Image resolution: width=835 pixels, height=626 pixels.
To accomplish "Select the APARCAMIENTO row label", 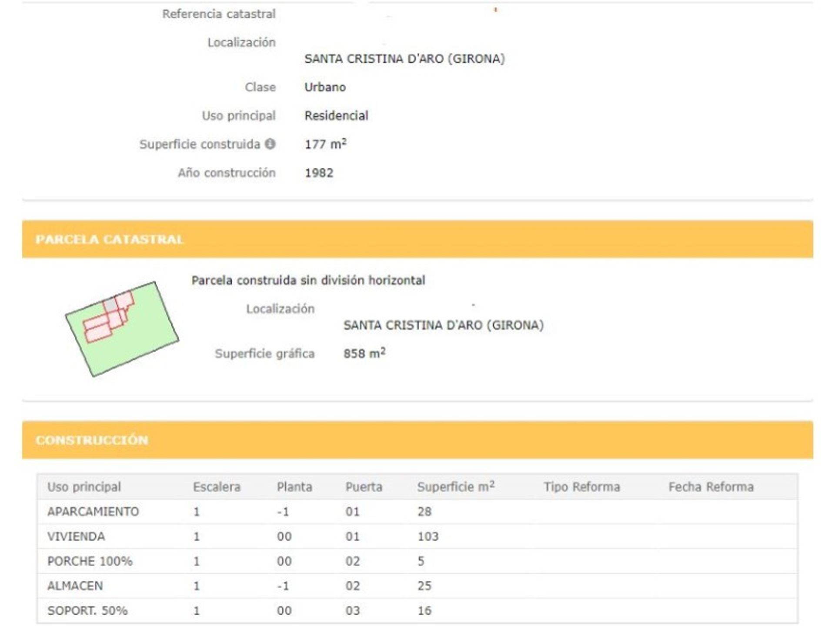I will (x=93, y=512).
